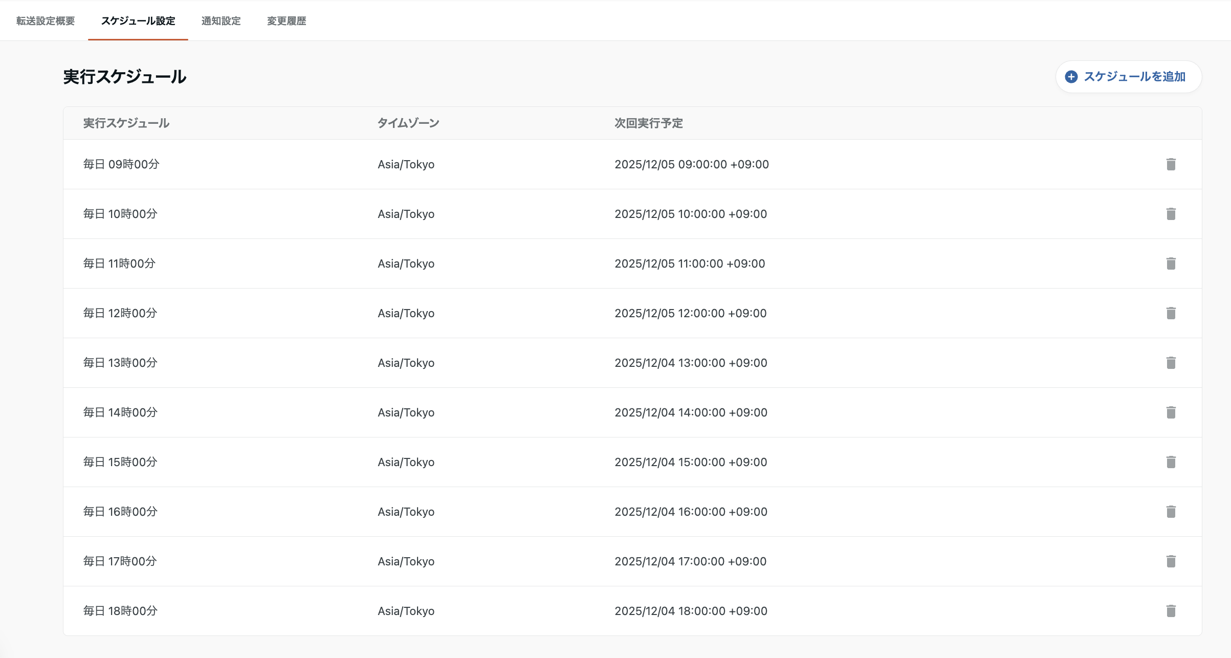Open the 変更履歴 tab

click(287, 21)
